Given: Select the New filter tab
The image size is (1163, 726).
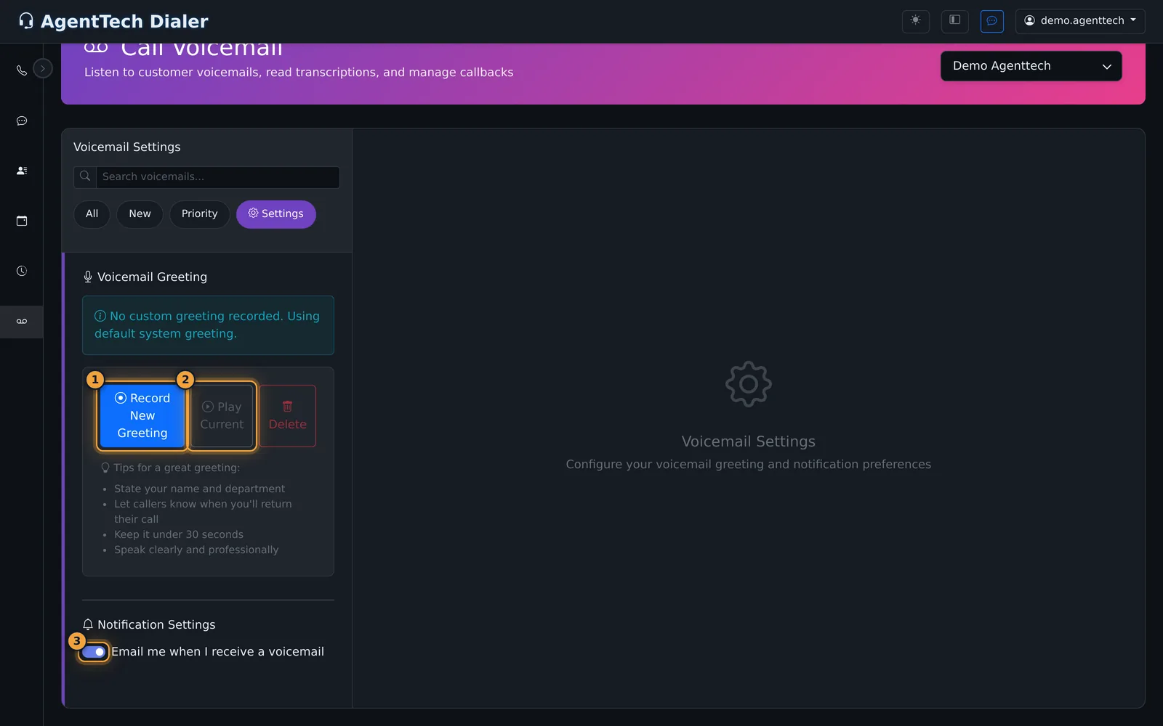Looking at the screenshot, I should [x=140, y=214].
